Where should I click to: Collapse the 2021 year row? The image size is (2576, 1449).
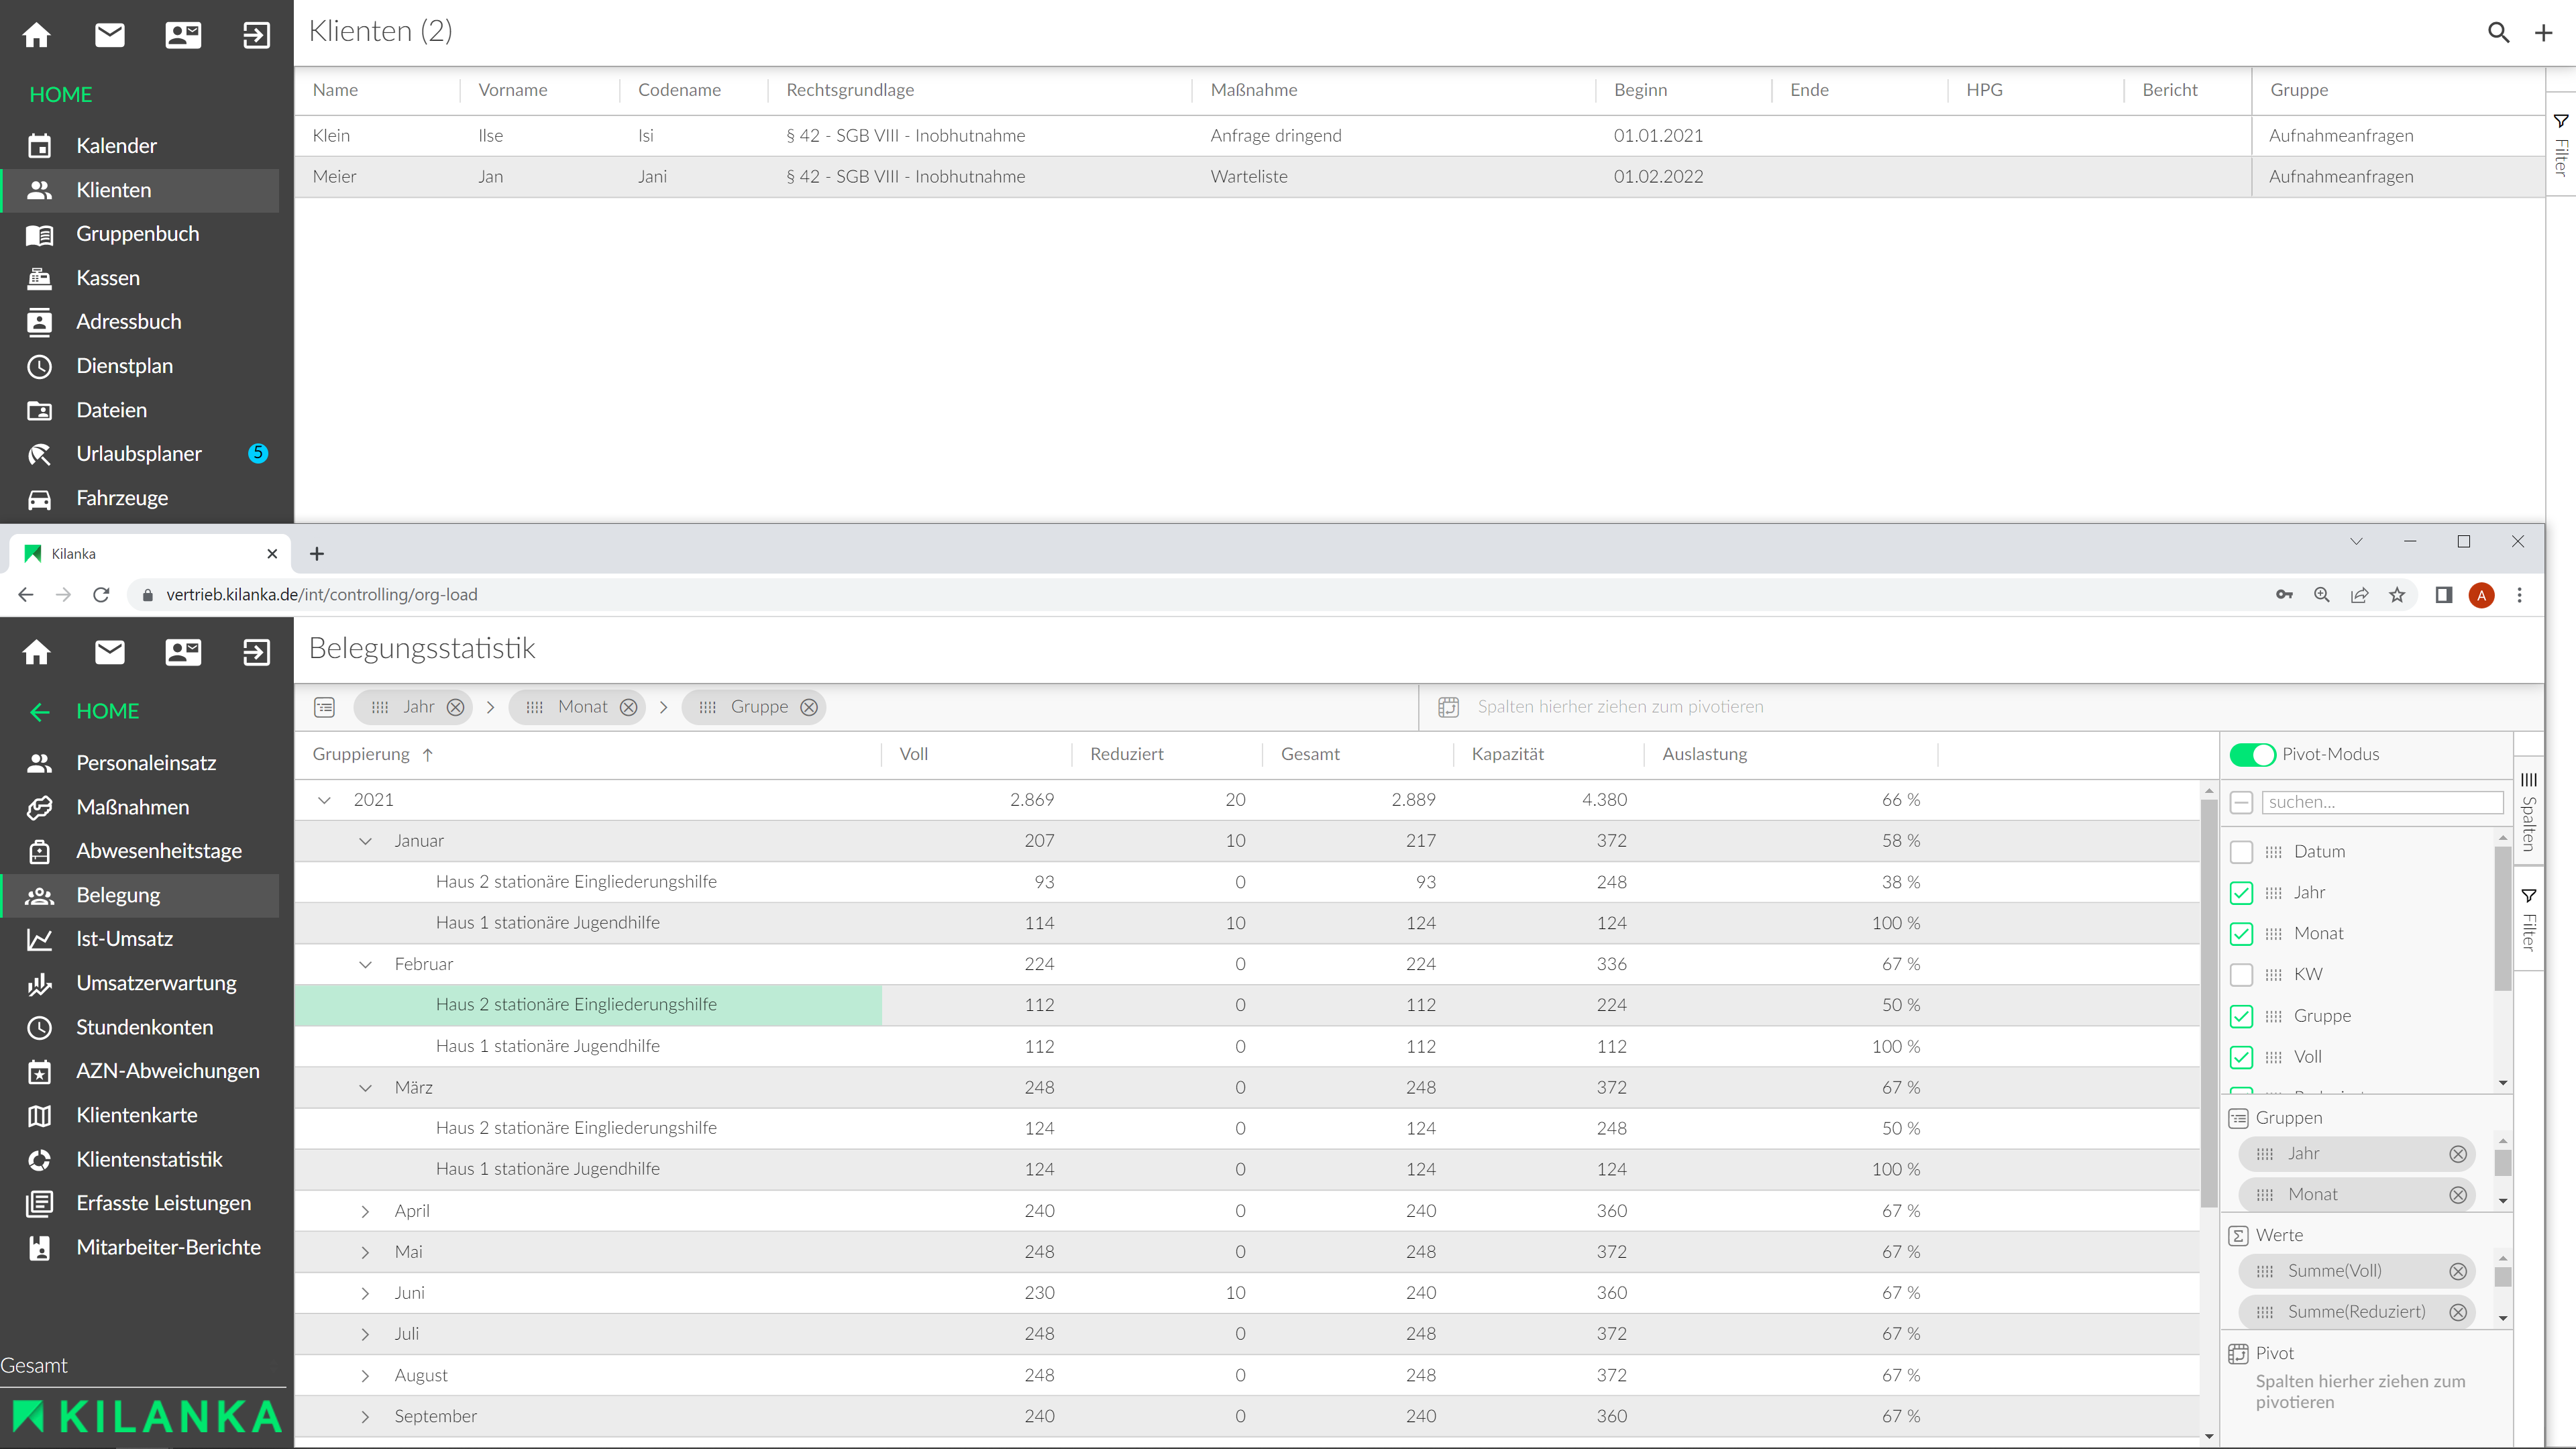click(x=324, y=800)
